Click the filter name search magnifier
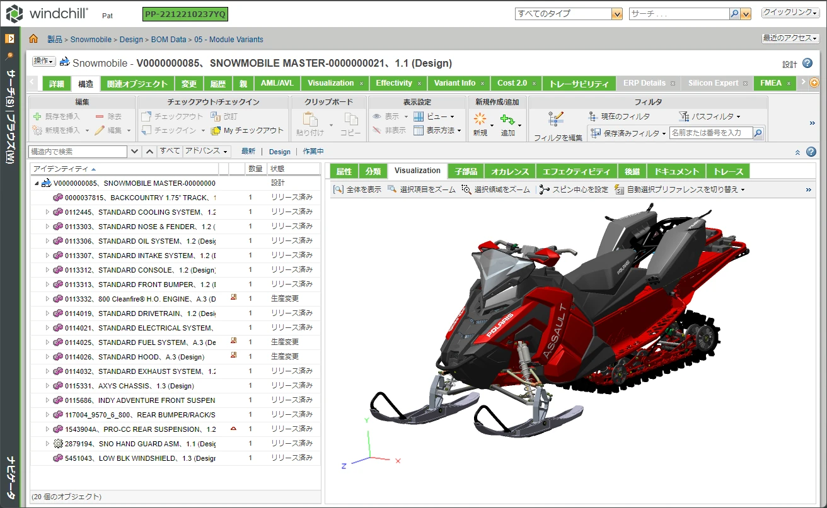Viewport: 827px width, 508px height. click(758, 133)
